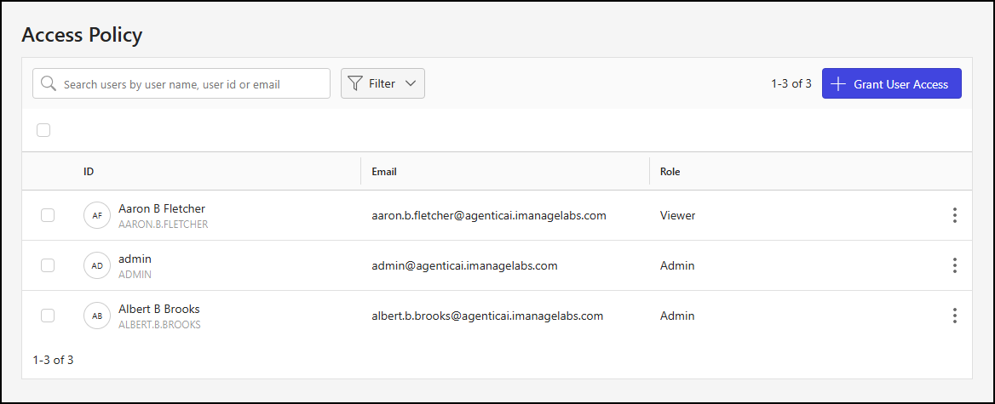The image size is (995, 404).
Task: Select the checkbox for Aaron B Fletcher
Action: (x=48, y=215)
